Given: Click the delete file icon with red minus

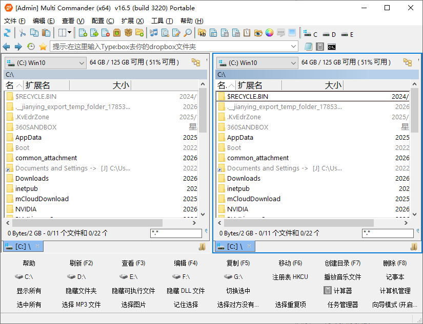Looking at the screenshot, I should click(106, 33).
